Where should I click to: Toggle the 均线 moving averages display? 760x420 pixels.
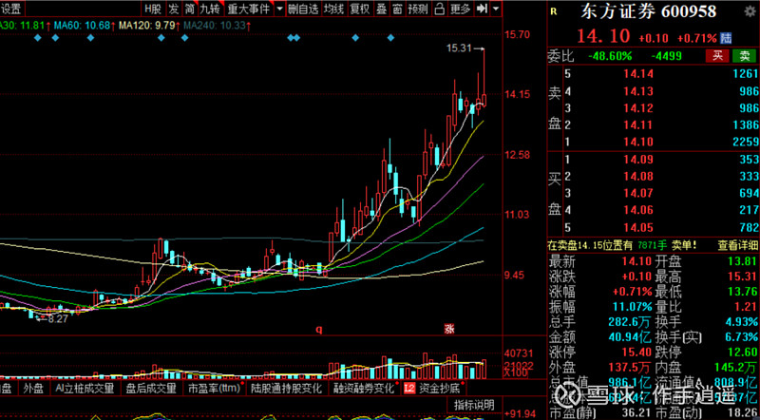coord(334,9)
